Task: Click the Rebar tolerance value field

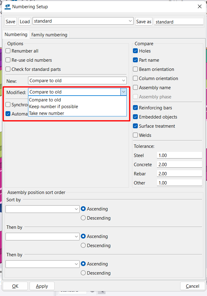Action: coord(179,174)
